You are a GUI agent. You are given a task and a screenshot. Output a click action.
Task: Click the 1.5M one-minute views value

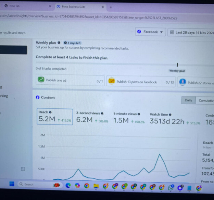[x=121, y=120]
